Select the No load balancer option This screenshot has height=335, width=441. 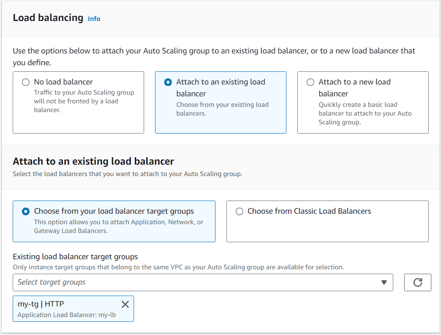(26, 82)
